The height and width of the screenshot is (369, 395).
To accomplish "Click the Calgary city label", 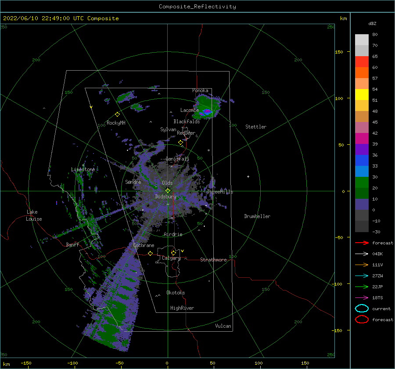I will (x=171, y=258).
